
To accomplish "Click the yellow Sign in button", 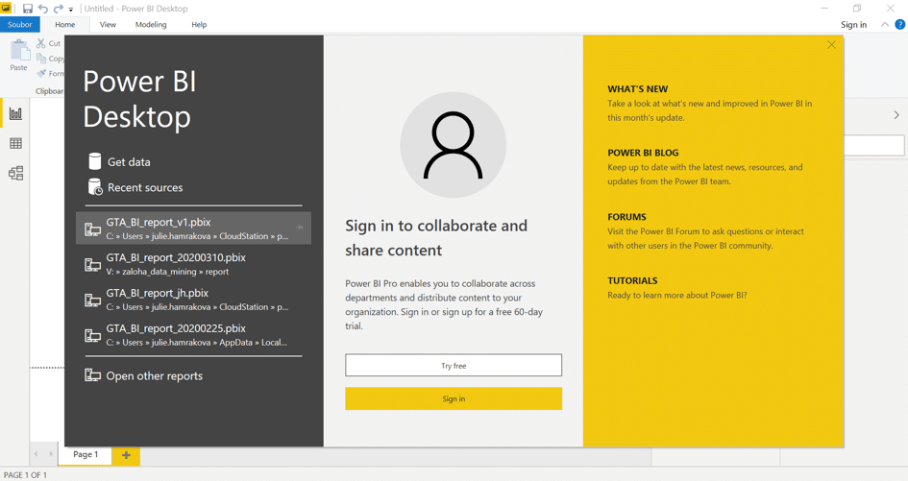I will click(x=454, y=398).
